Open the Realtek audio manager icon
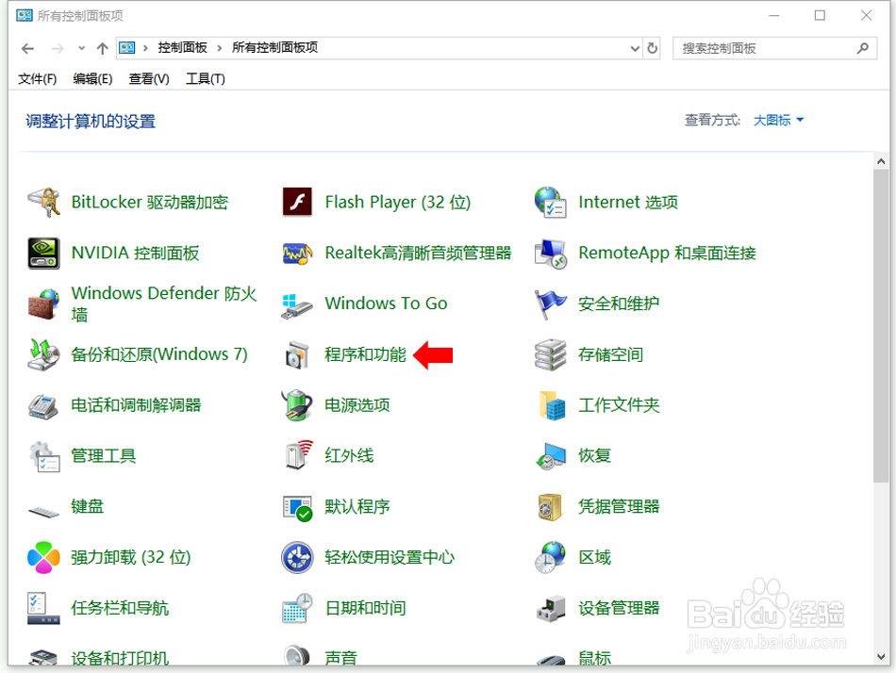896x673 pixels. [x=297, y=254]
